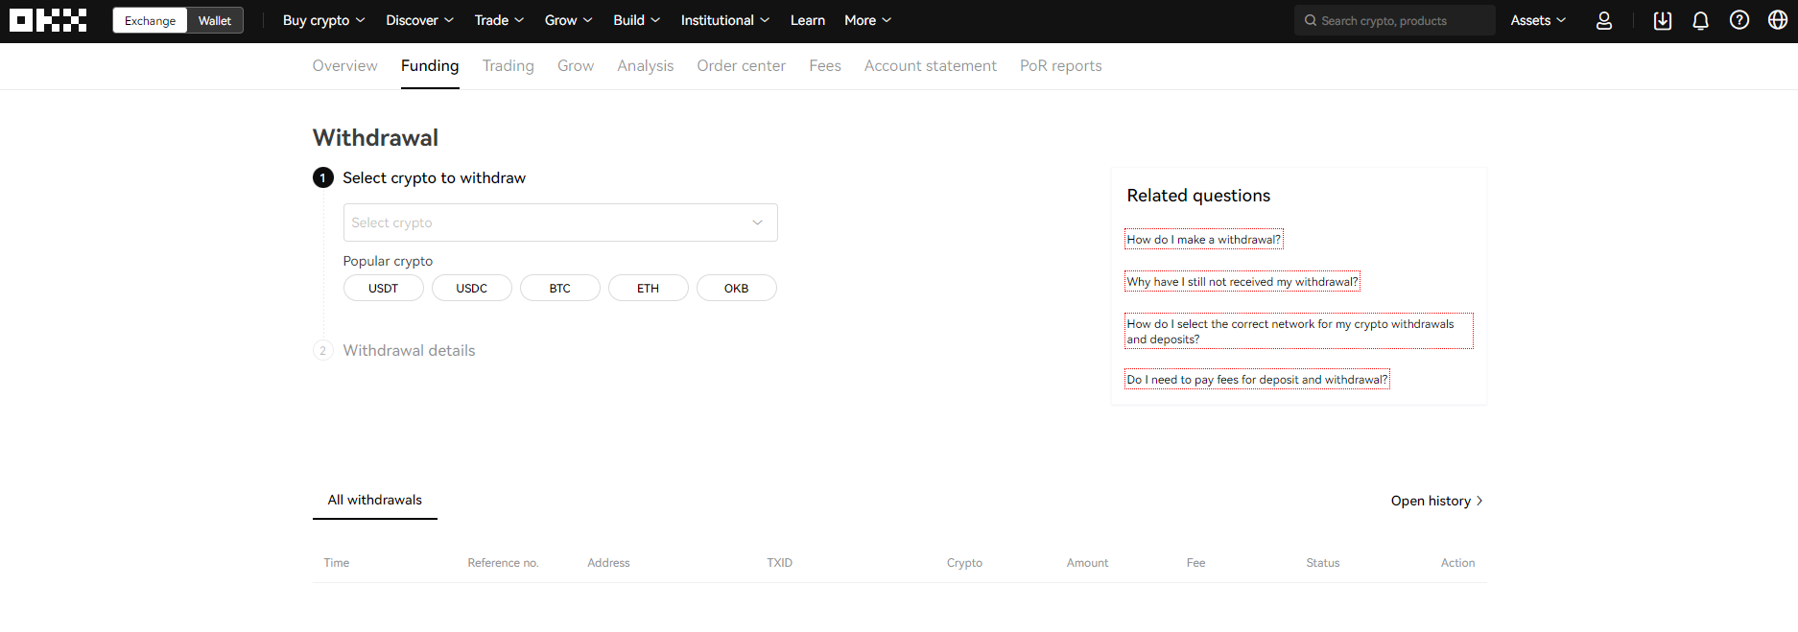
Task: Click the Time column header
Action: click(337, 563)
